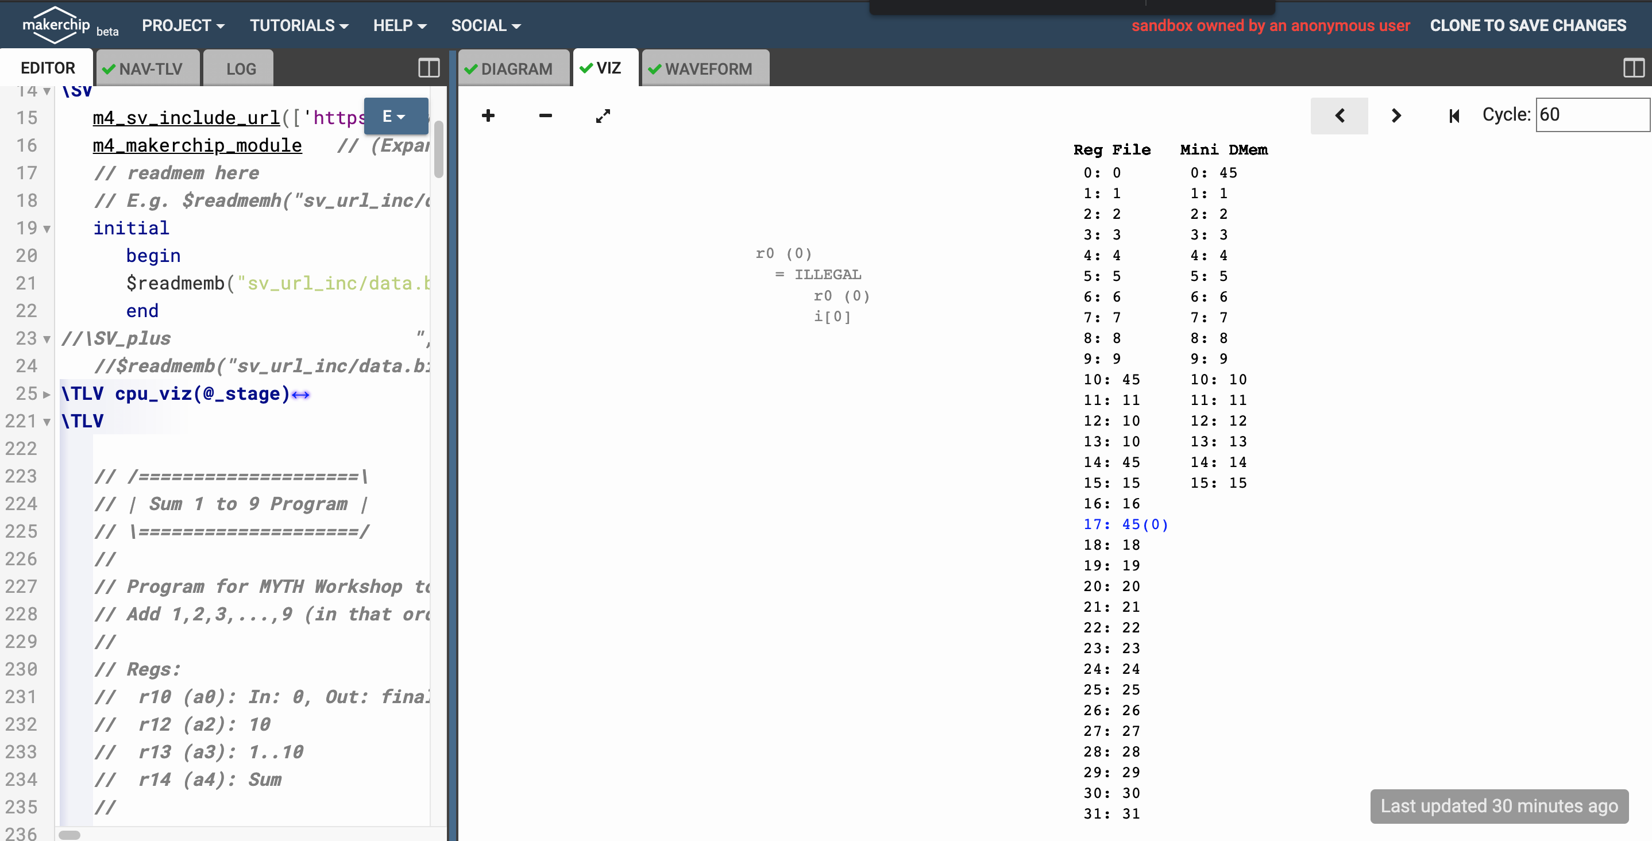Step to the next cycle arrow

pos(1396,115)
